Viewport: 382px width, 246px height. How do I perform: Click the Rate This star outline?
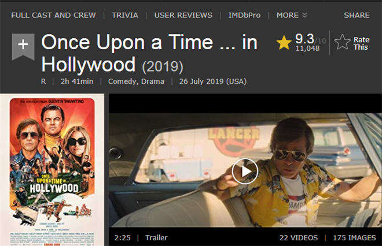pos(343,42)
